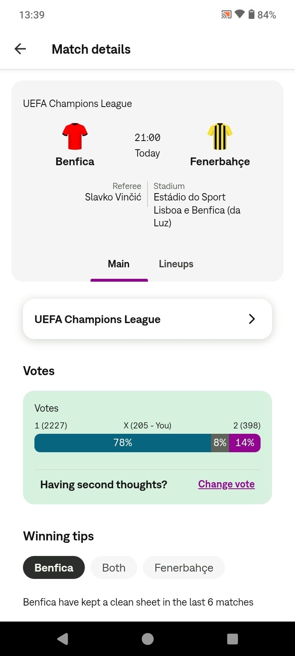Select Benfica winning tips chip
This screenshot has height=656, width=295.
click(54, 567)
